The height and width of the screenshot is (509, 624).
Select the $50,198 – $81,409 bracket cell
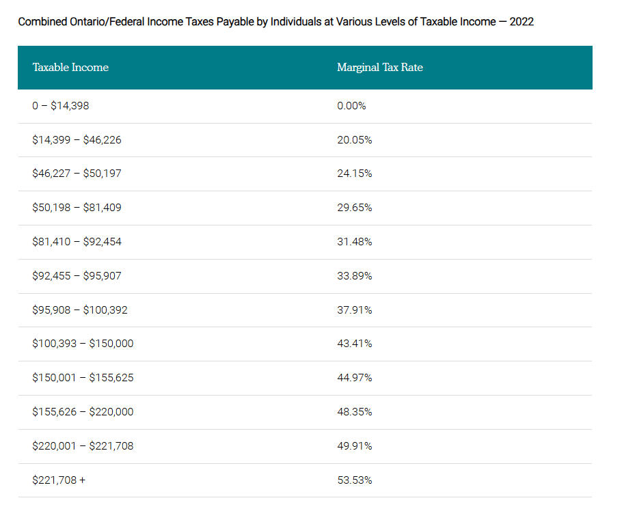pyautogui.click(x=77, y=208)
